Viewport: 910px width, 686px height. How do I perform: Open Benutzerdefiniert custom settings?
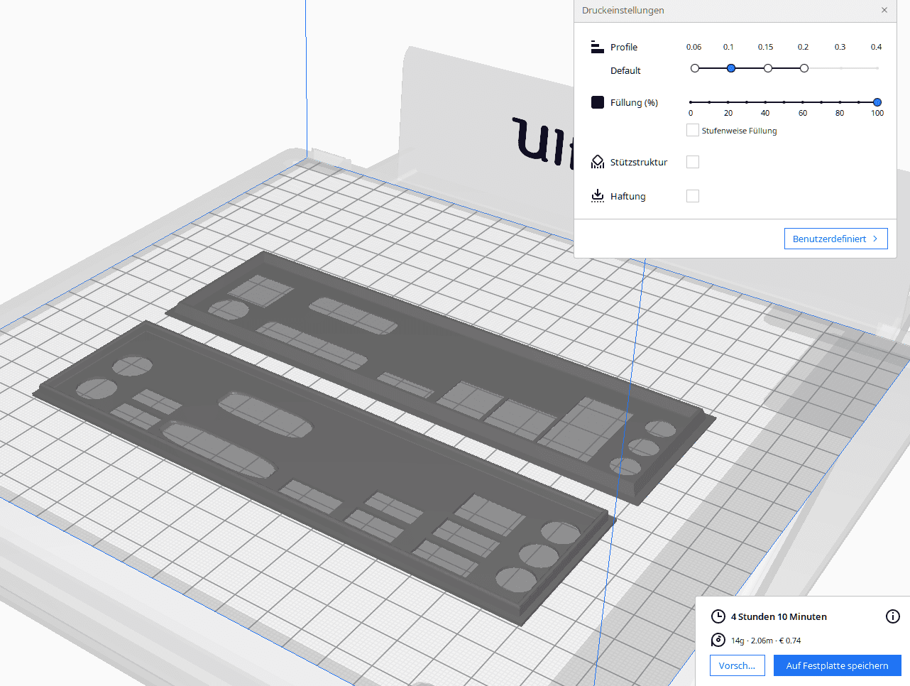click(x=836, y=239)
